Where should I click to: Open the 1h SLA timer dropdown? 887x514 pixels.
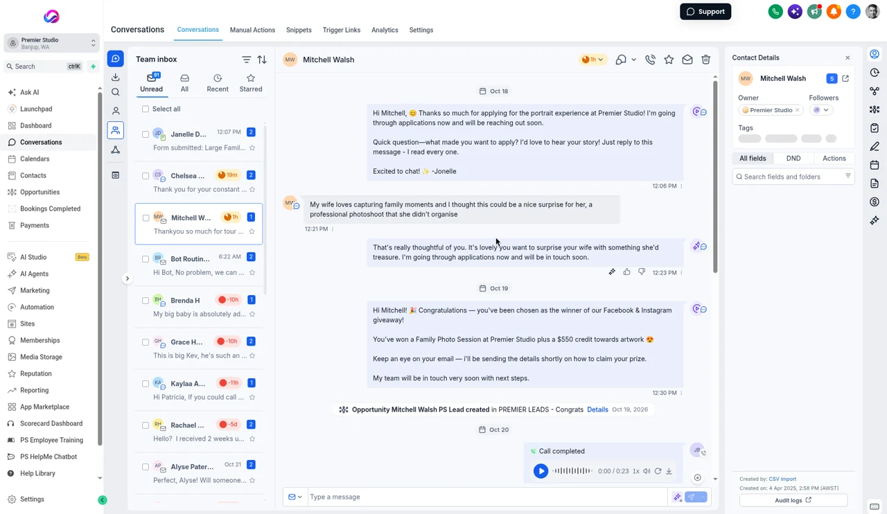592,60
